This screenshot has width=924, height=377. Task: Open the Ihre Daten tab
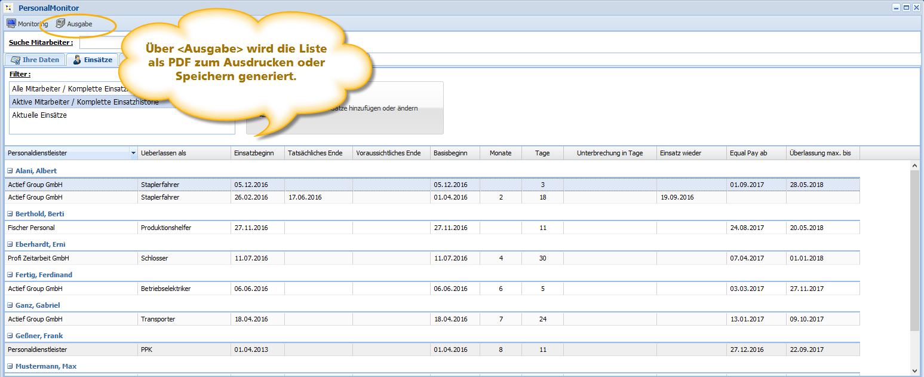(x=35, y=60)
